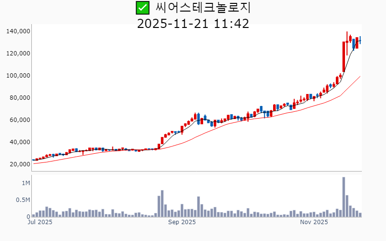Select the 0.5M volume axis label
This screenshot has height=241, width=386.
[x=23, y=200]
